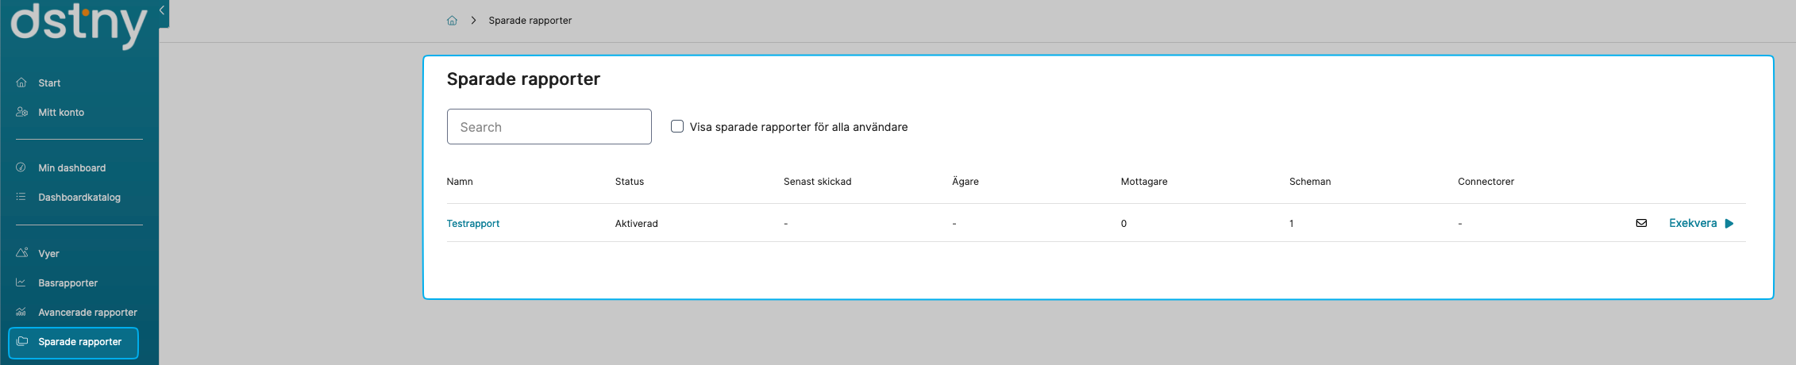
Task: Click the dstny logo
Action: (x=79, y=24)
